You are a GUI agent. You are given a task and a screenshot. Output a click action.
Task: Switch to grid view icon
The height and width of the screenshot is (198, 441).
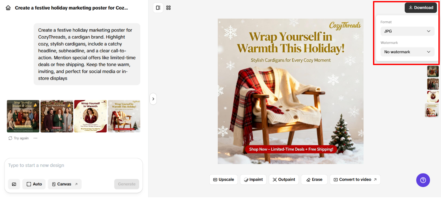pos(169,8)
